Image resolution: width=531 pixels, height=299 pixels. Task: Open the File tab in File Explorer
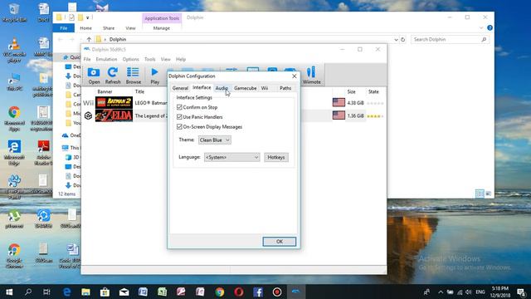64,28
